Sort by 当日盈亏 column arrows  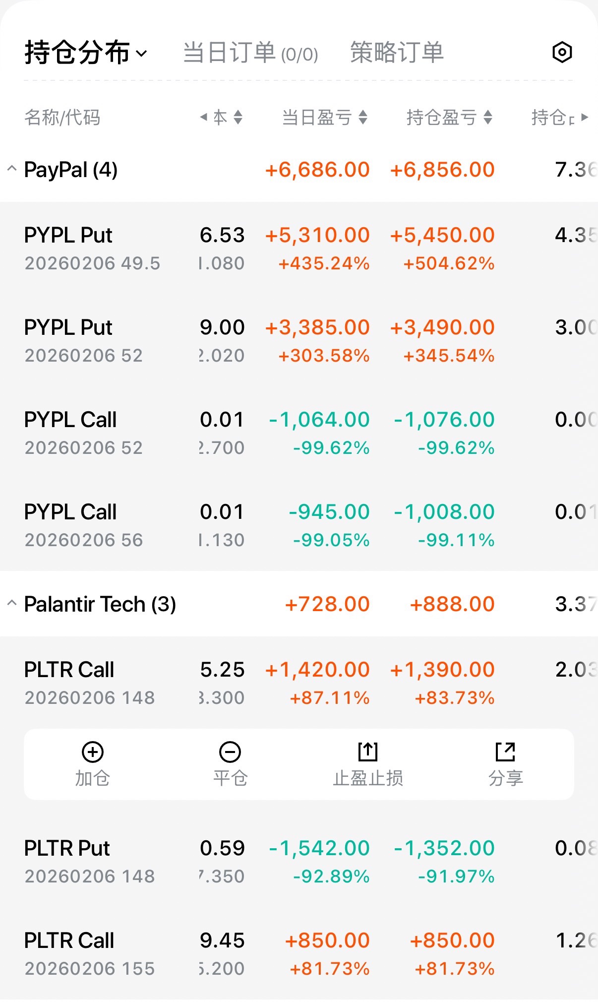point(363,118)
